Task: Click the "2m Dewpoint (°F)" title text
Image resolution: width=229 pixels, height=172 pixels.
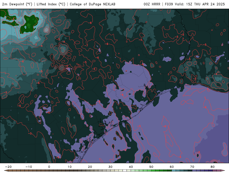Action: click(x=17, y=4)
